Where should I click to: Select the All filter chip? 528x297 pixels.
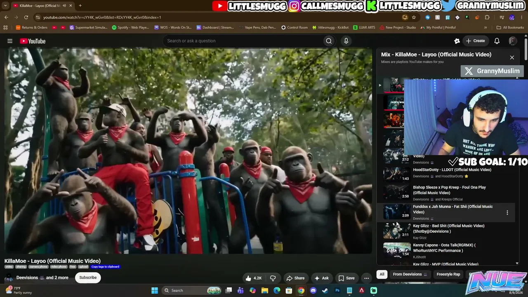click(x=382, y=274)
